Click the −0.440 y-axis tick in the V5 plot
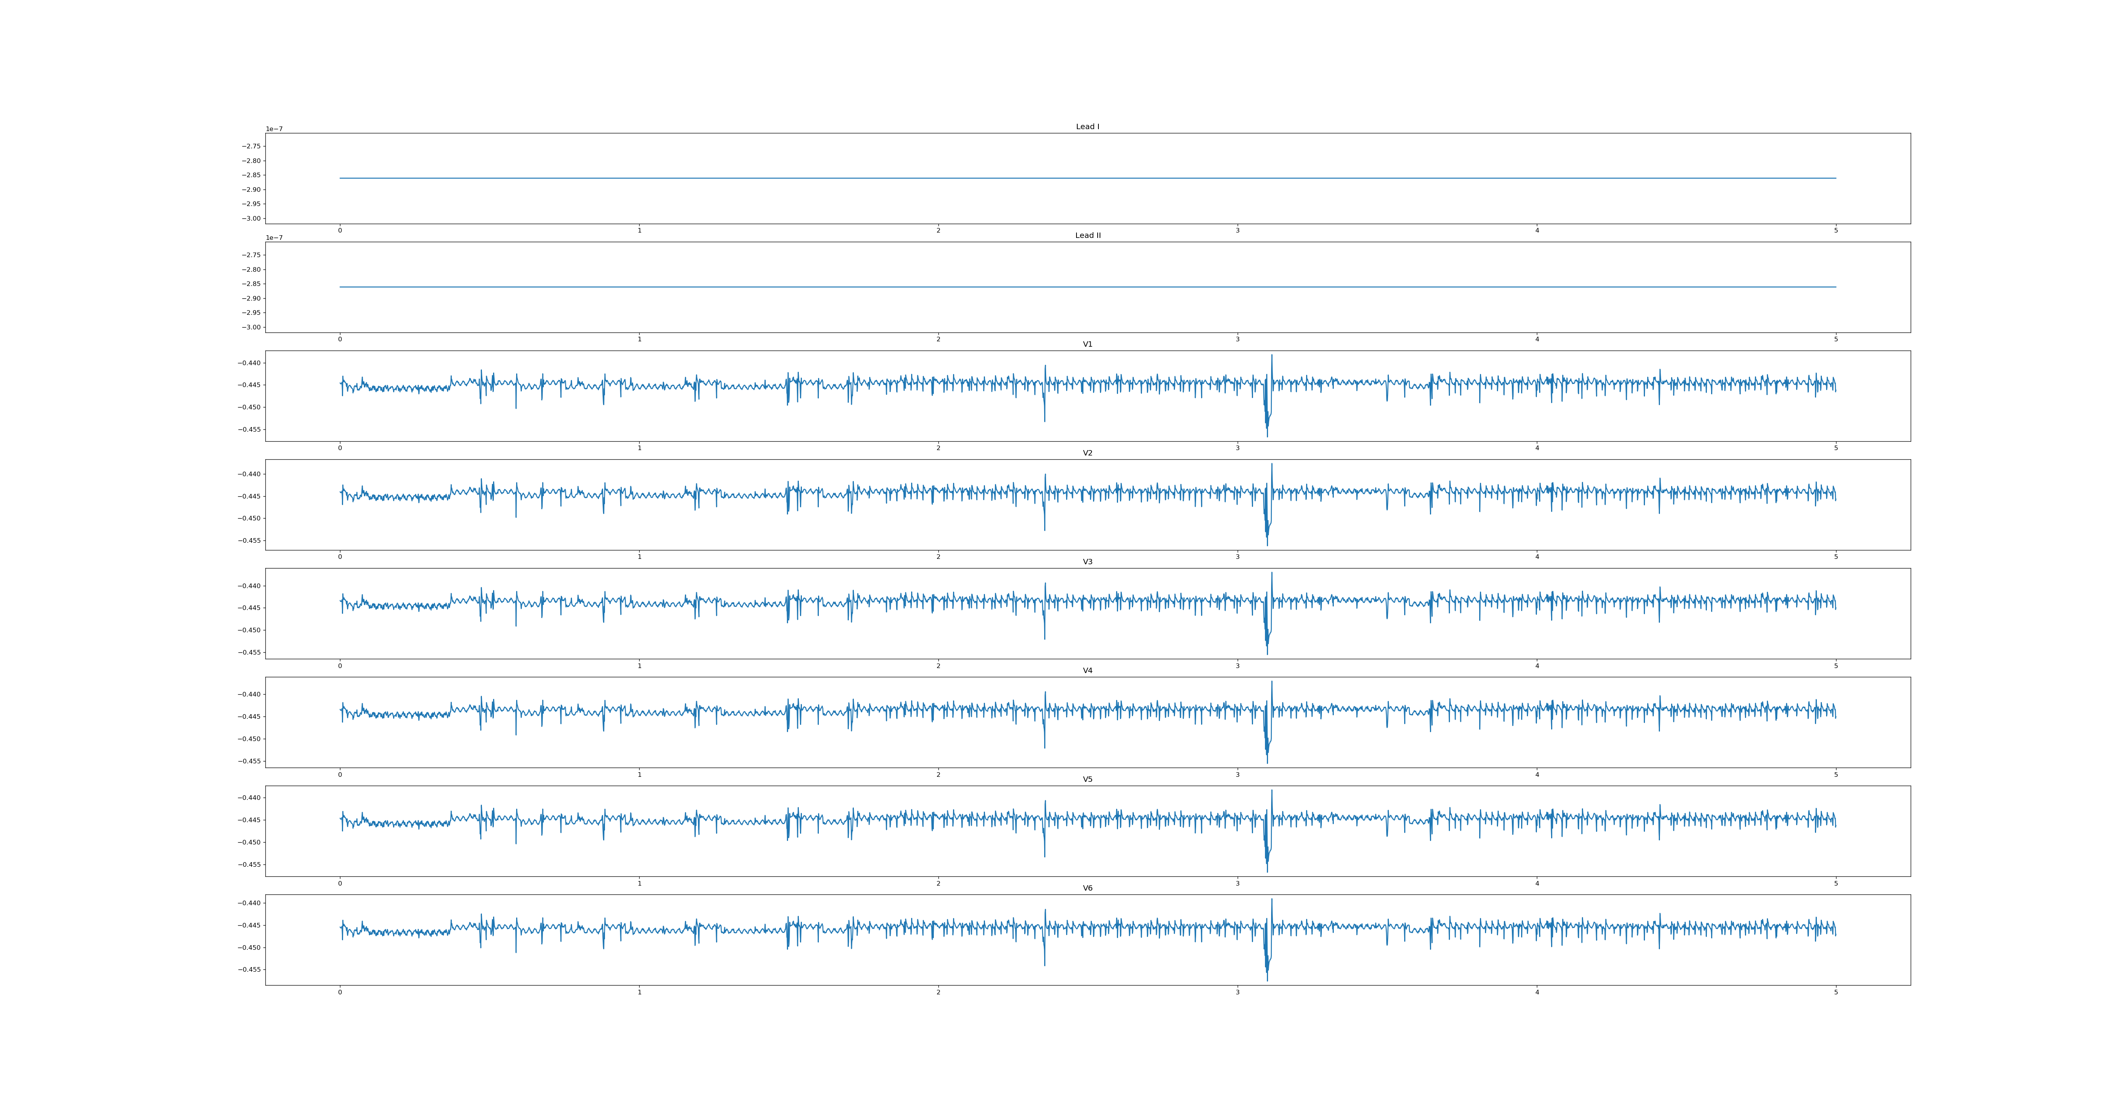 pyautogui.click(x=250, y=798)
